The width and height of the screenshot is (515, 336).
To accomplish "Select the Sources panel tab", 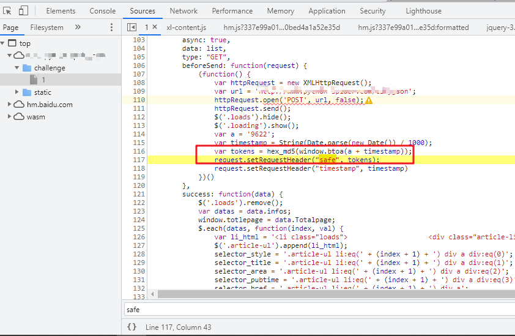I will [x=143, y=11].
